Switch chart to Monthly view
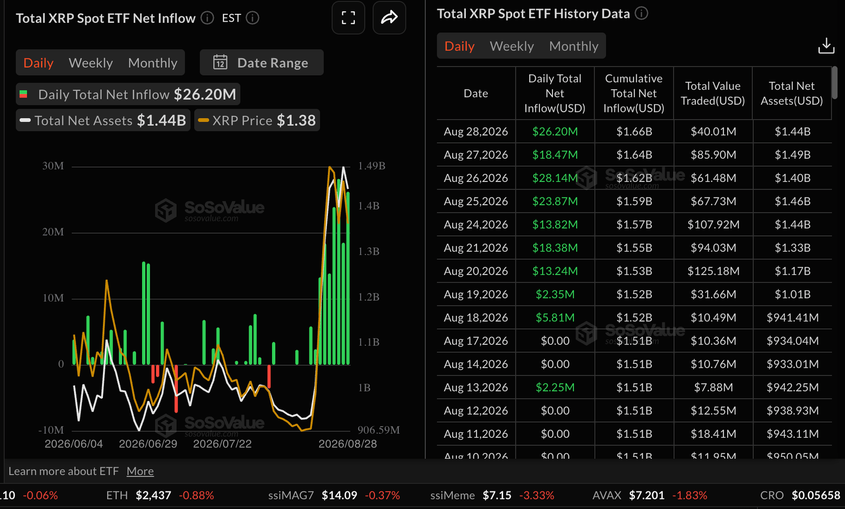The width and height of the screenshot is (845, 509). (153, 63)
